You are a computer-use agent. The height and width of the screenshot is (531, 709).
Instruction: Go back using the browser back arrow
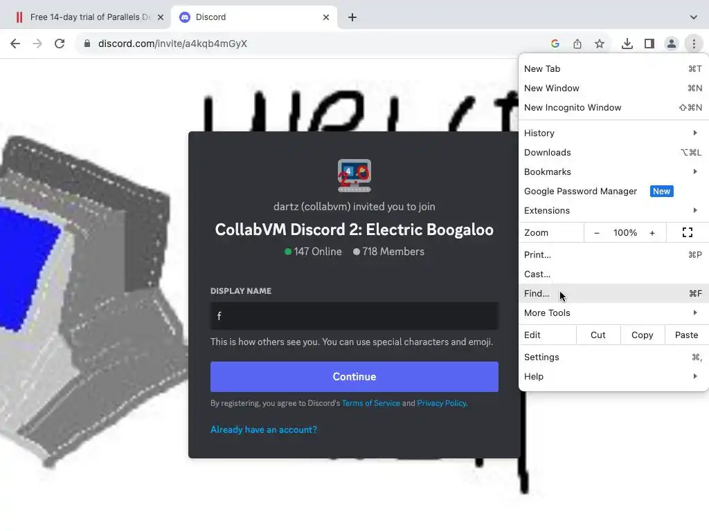pyautogui.click(x=15, y=44)
